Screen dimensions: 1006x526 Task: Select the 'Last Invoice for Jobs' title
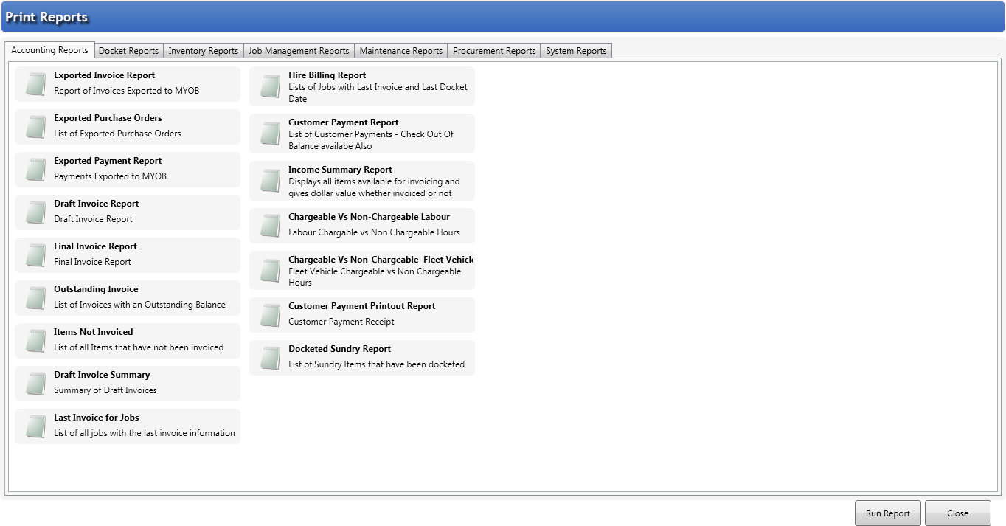(97, 418)
